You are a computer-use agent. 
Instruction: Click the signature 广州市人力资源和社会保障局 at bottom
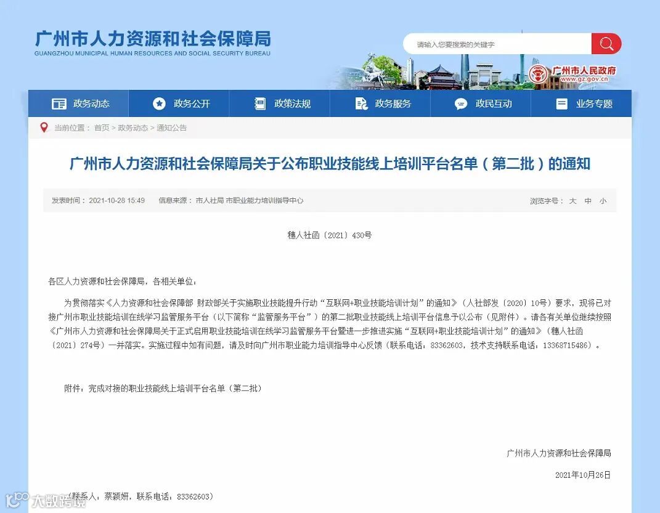click(558, 453)
